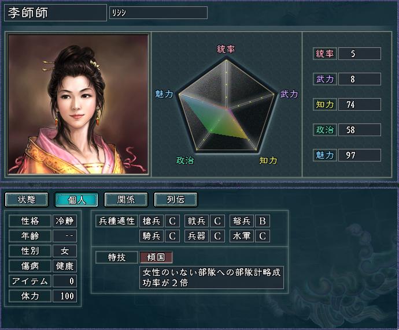Switch to the 状態 tab
Image resolution: width=399 pixels, height=330 pixels.
point(27,200)
